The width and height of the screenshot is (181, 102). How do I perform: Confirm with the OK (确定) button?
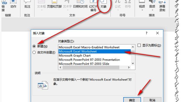132,100
